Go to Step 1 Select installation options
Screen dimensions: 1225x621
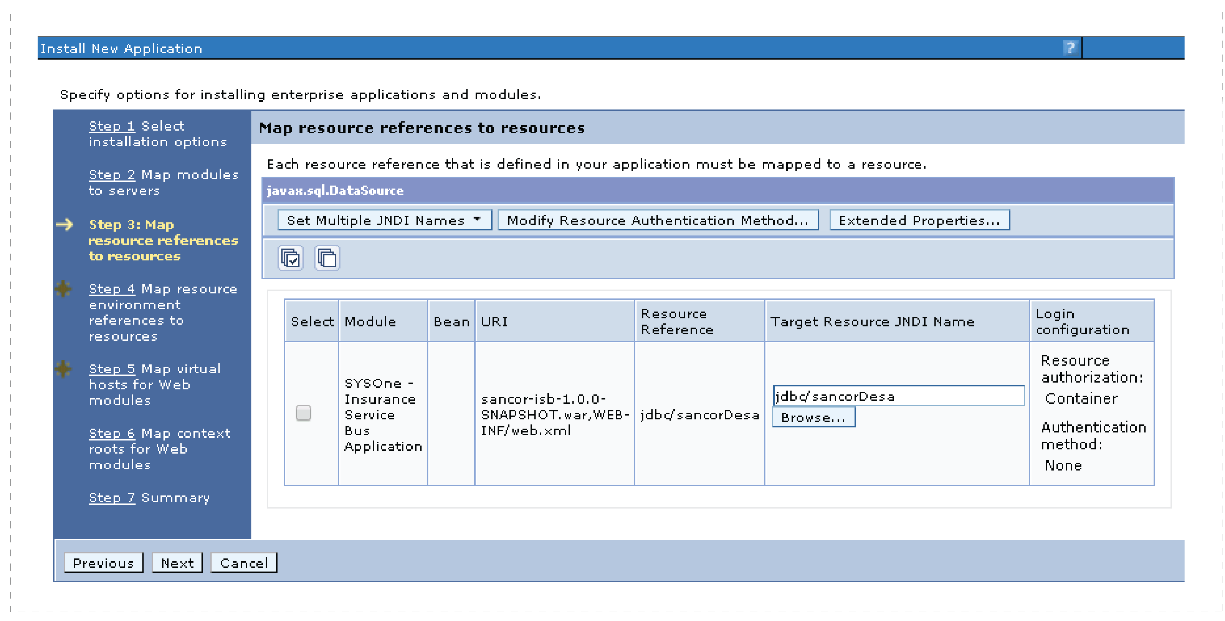coord(112,126)
